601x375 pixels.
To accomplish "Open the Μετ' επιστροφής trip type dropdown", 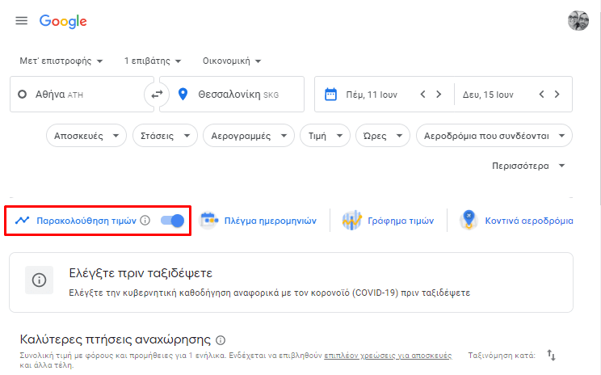I will click(61, 61).
